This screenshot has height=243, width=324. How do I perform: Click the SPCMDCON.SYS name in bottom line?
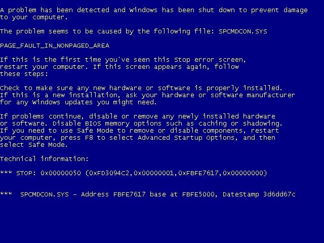(x=45, y=194)
